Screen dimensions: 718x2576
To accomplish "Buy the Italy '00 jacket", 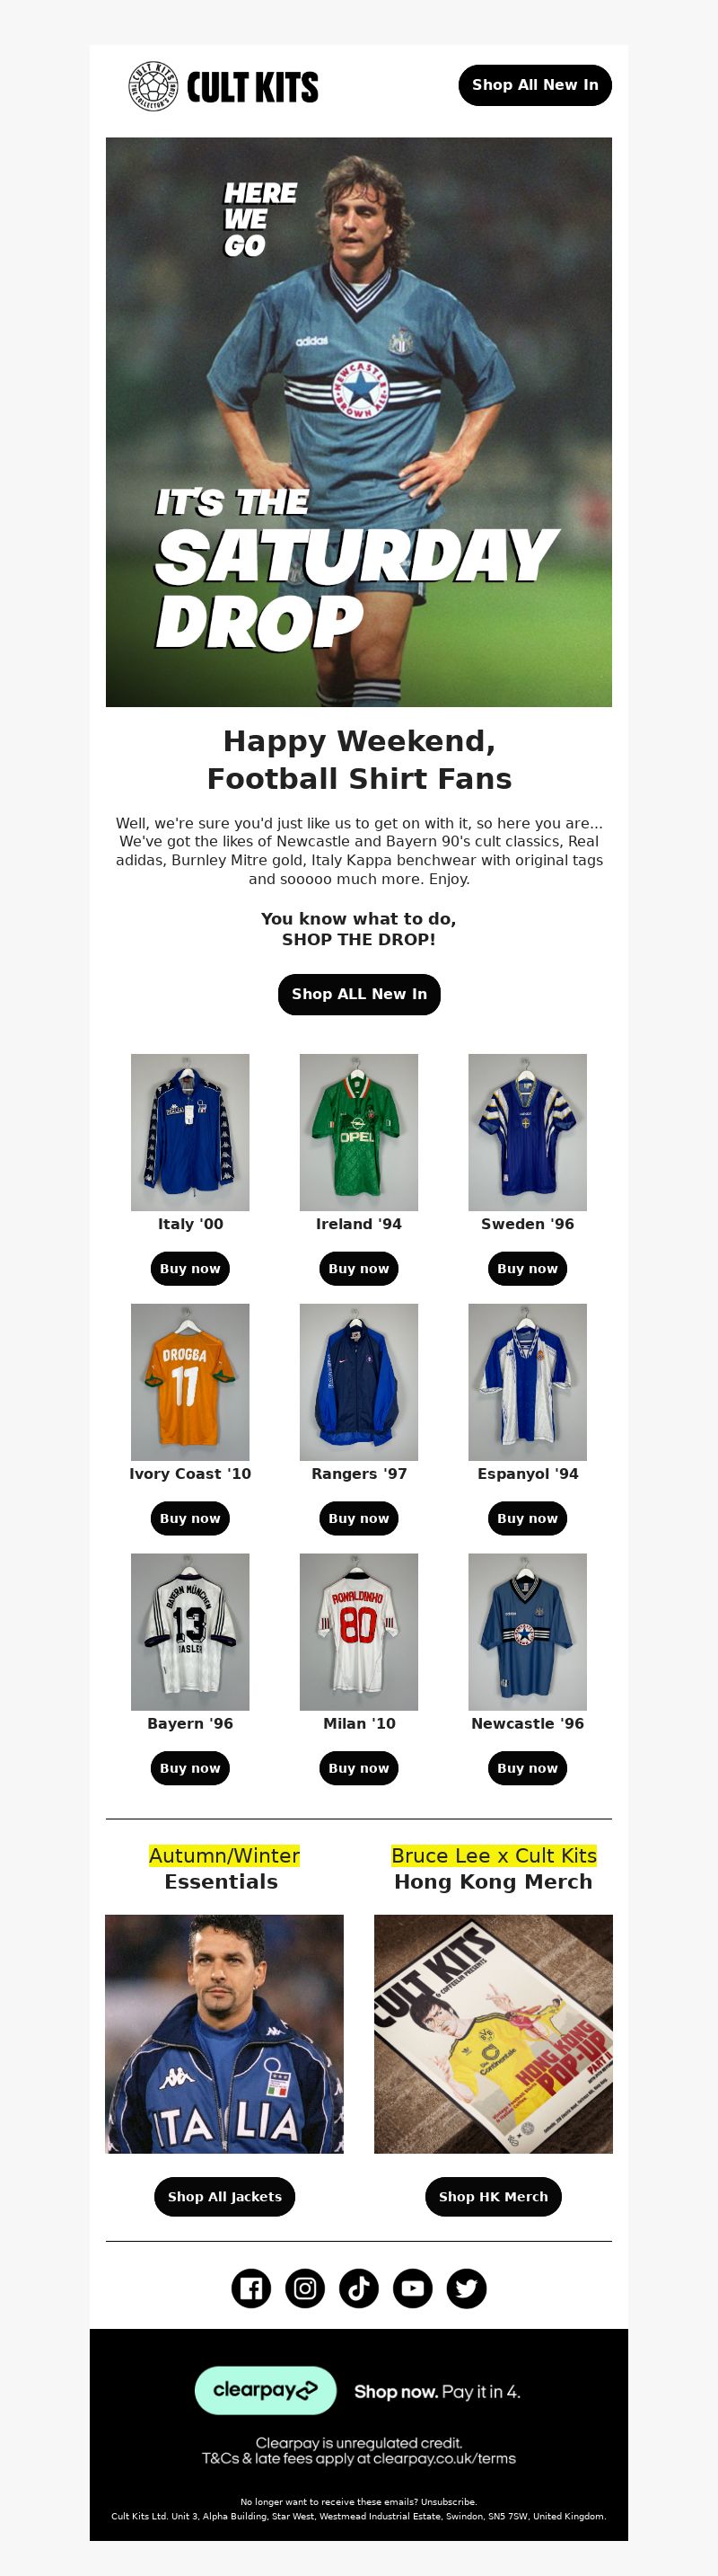I will tap(189, 1268).
